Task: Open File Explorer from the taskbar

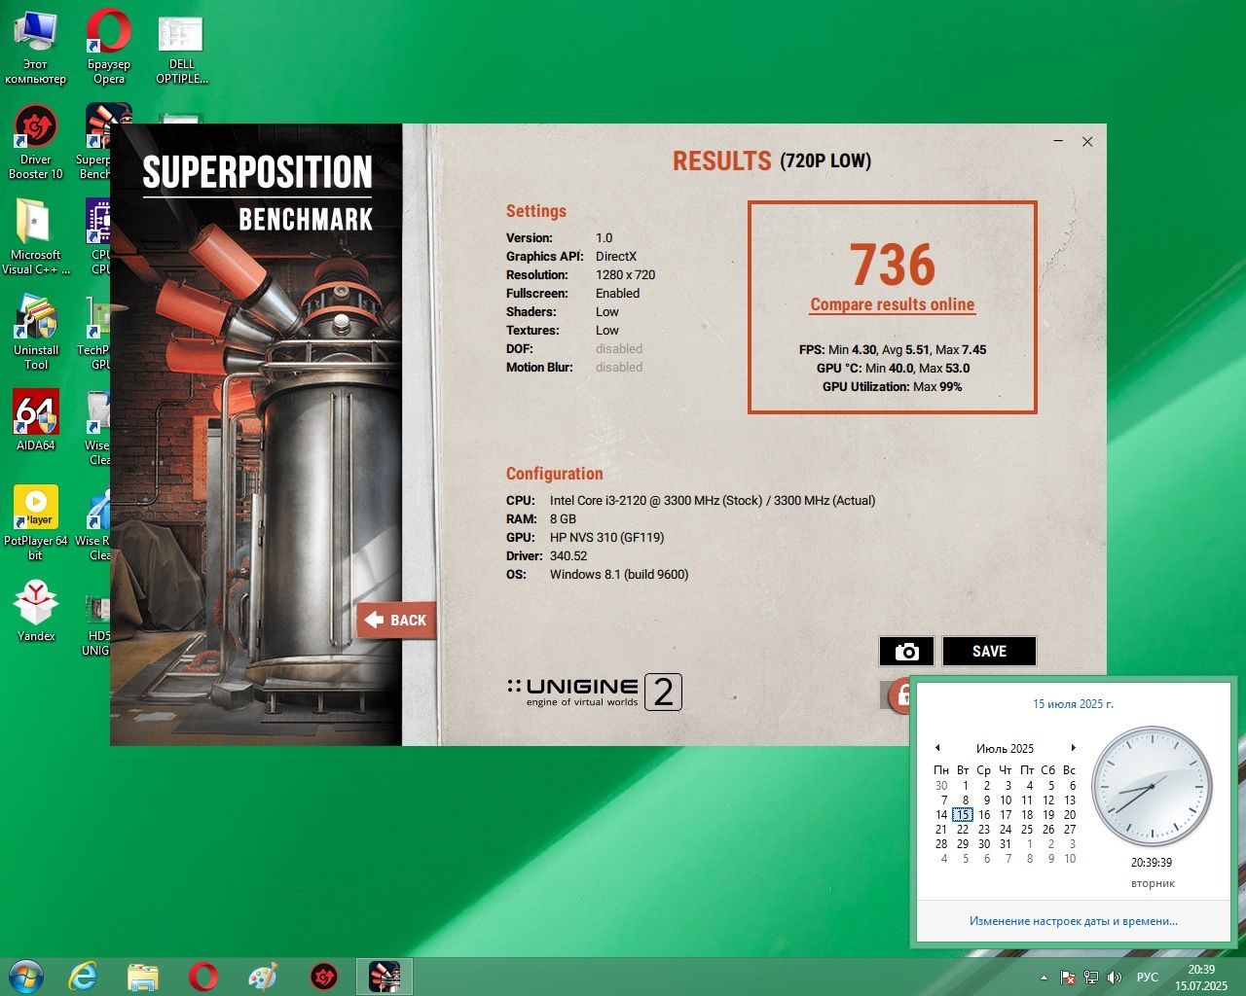Action: pyautogui.click(x=143, y=976)
